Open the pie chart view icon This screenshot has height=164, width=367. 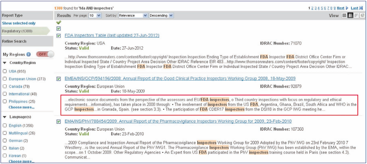coord(362,15)
